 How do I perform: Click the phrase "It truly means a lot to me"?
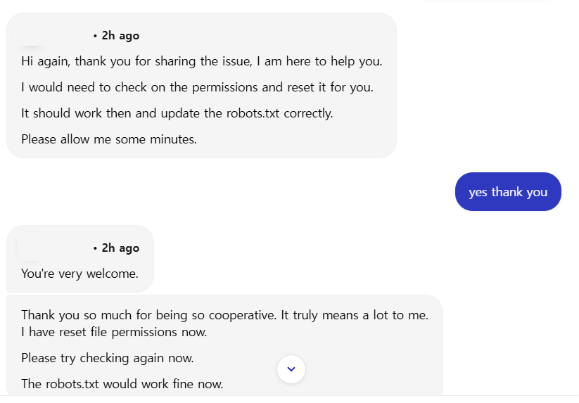354,315
